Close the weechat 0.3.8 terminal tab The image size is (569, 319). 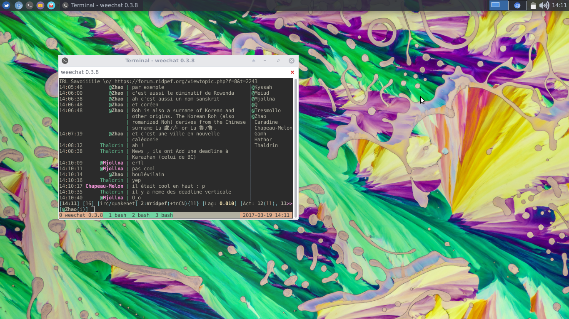coord(292,72)
